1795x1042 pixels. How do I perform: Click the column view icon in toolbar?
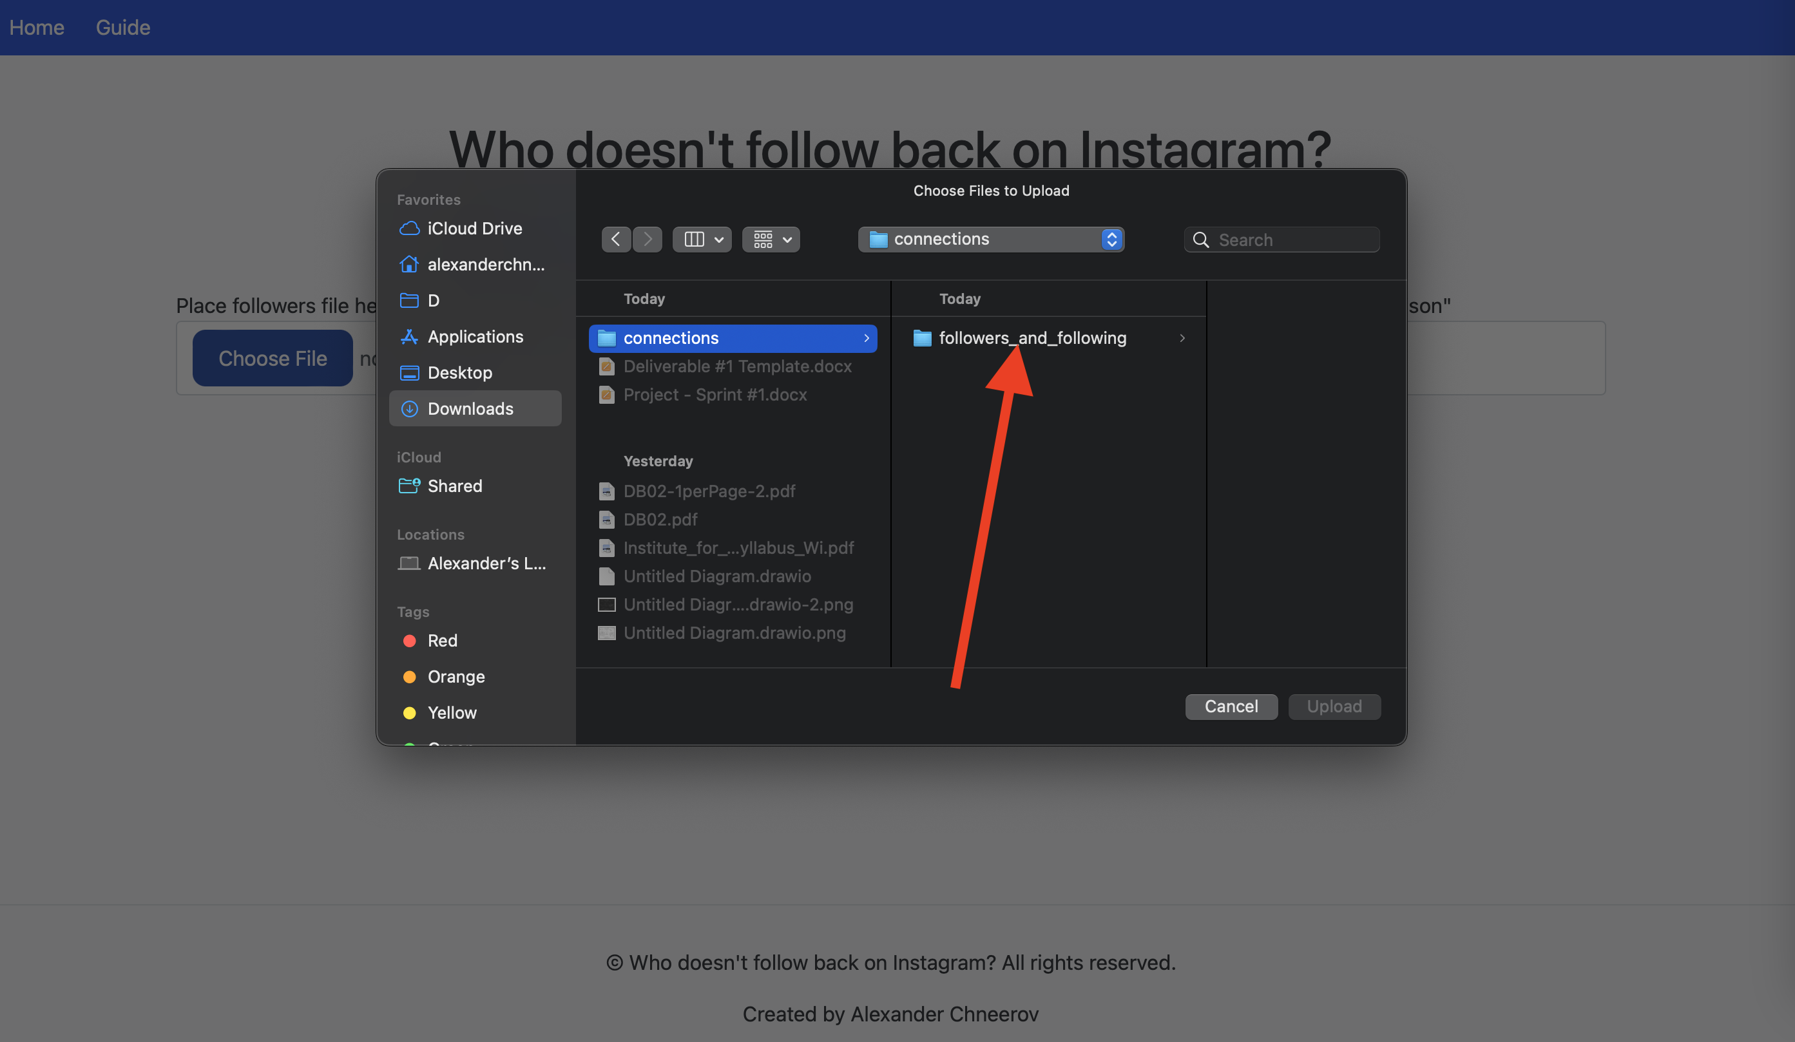(x=692, y=238)
